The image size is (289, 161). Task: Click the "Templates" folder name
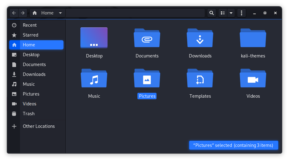pos(200,96)
